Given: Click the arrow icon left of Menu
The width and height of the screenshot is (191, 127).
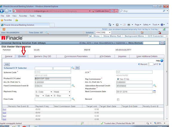Looking at the screenshot, I should [x=90, y=36].
